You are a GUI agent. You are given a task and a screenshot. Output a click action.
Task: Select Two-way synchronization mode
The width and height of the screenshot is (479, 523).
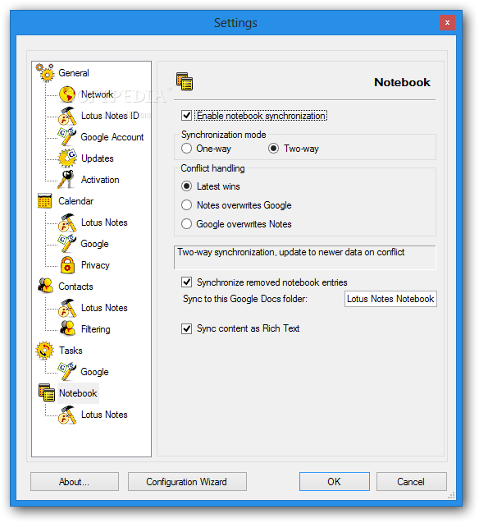[x=273, y=149]
